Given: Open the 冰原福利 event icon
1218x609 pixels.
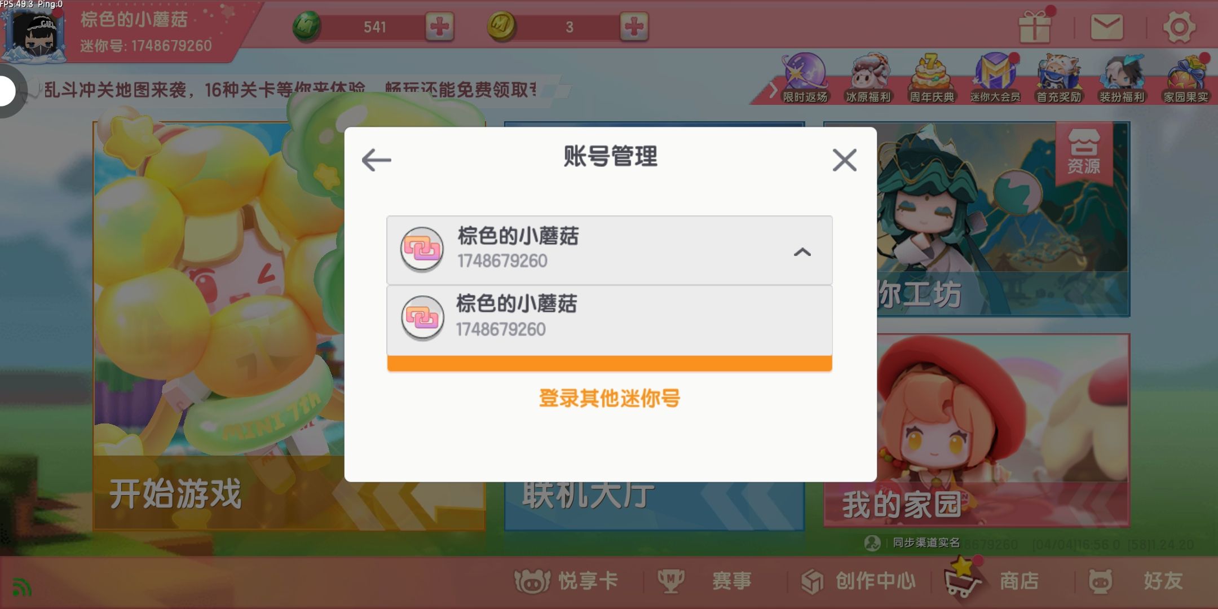Looking at the screenshot, I should click(868, 78).
